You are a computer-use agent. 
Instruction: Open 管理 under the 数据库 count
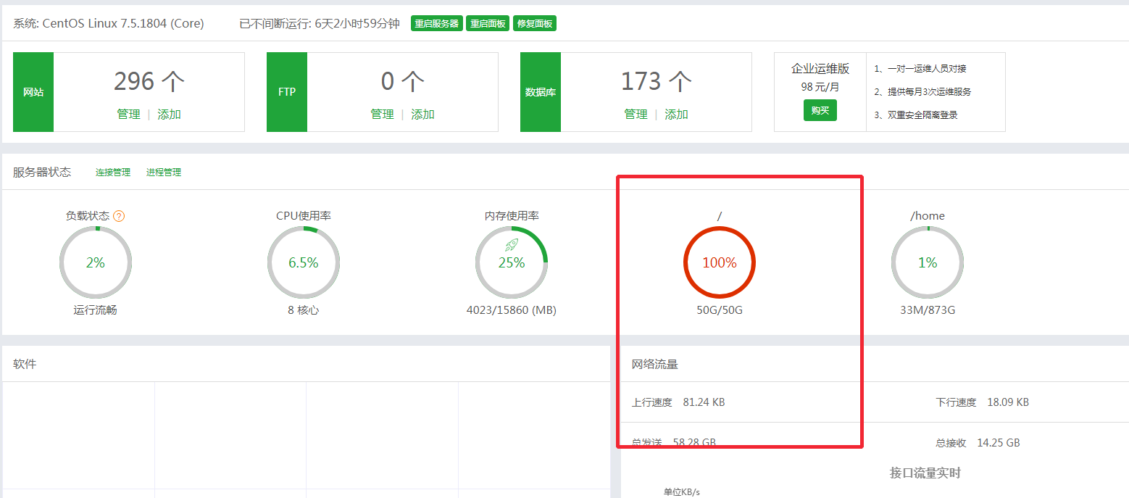point(636,115)
